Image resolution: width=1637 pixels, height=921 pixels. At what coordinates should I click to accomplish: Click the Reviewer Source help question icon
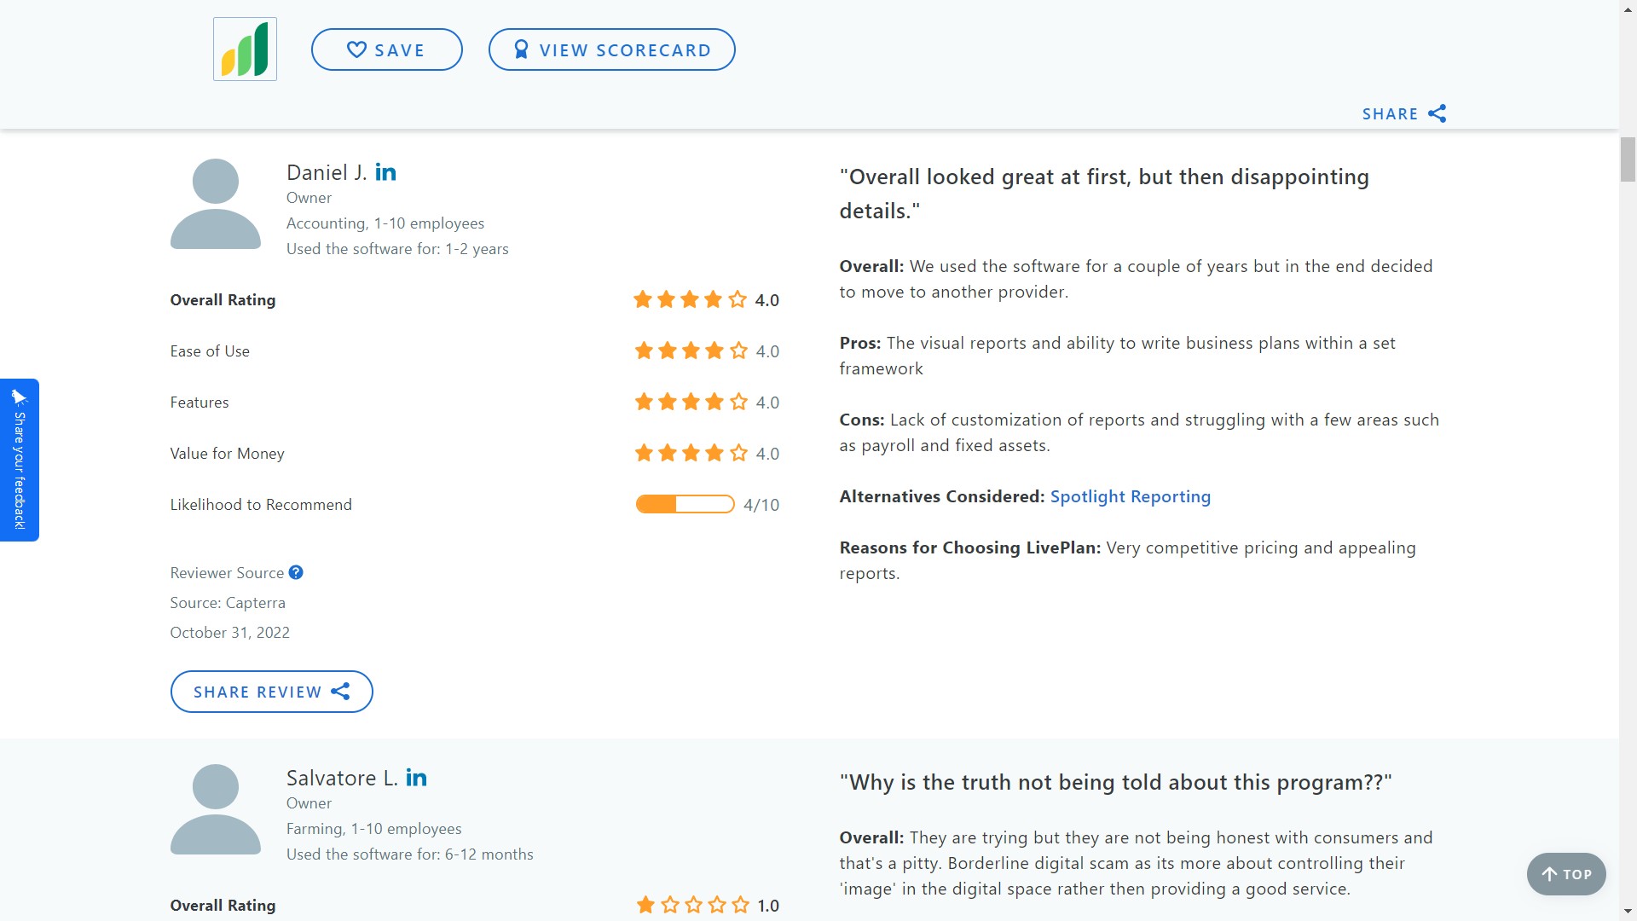[296, 572]
